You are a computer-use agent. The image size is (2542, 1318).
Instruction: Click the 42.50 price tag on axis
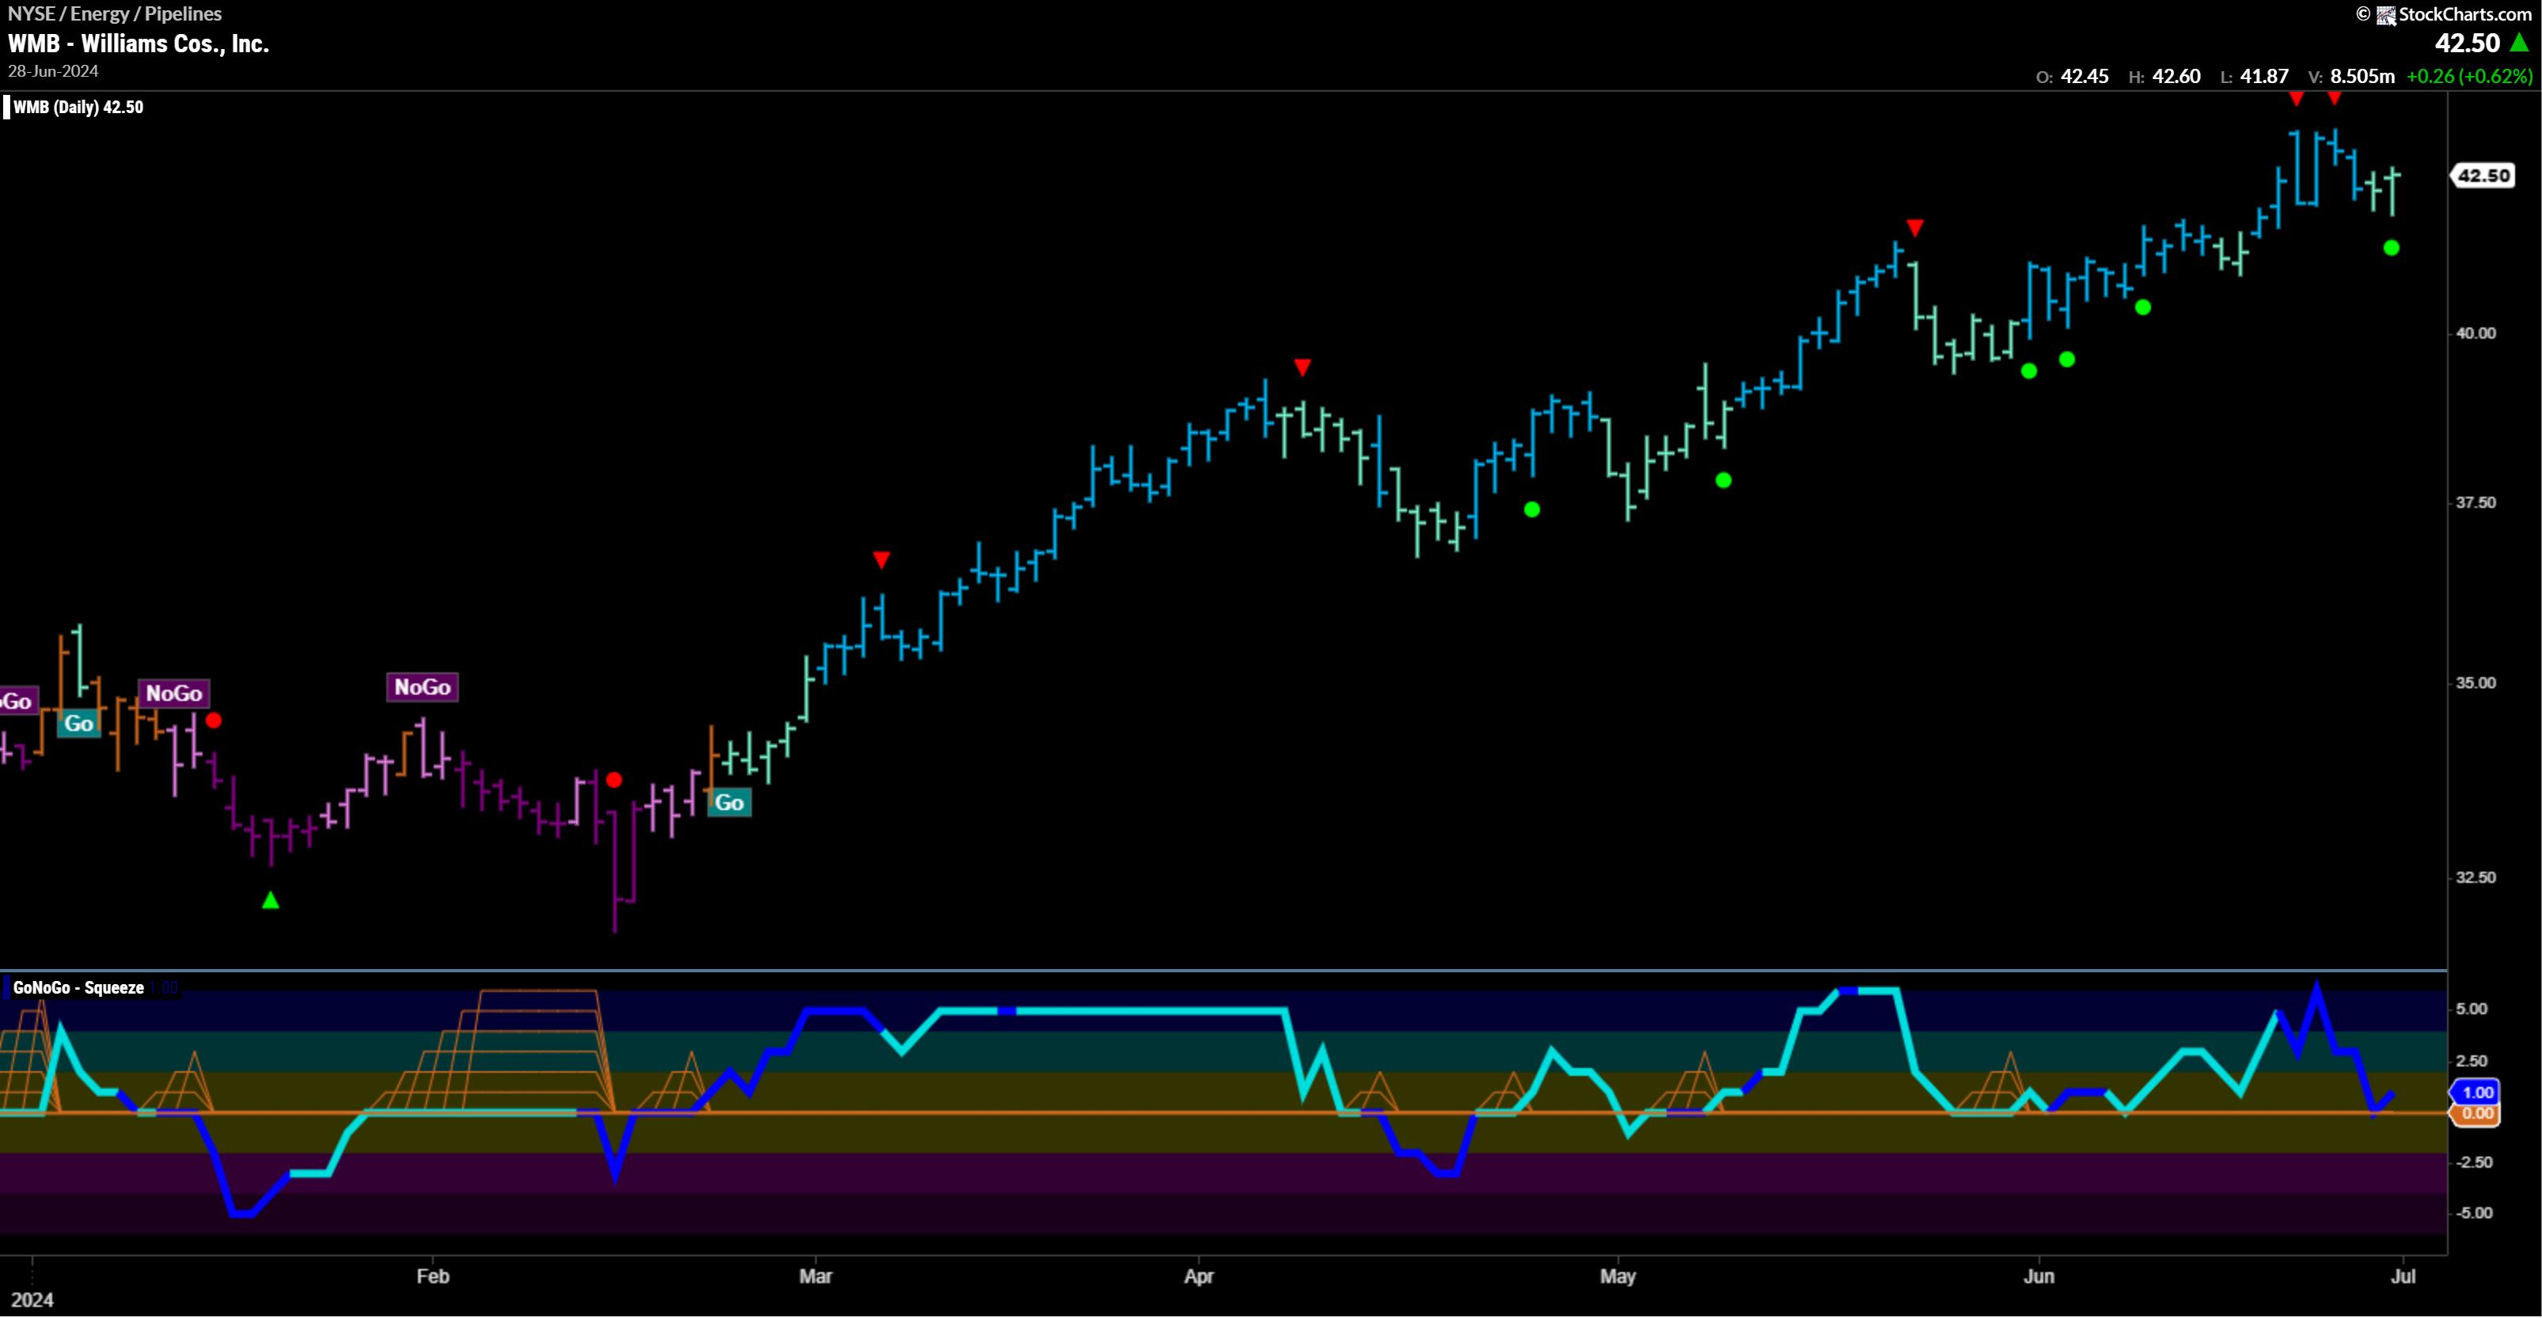pyautogui.click(x=2483, y=176)
